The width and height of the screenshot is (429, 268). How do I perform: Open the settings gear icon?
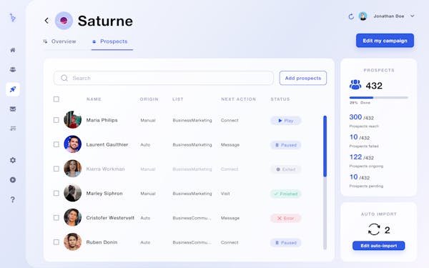point(13,160)
